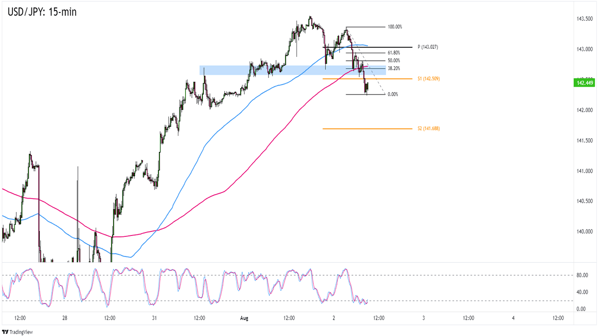This screenshot has width=598, height=336.
Task: Click the orange S2 horizontal line
Action: (369, 128)
